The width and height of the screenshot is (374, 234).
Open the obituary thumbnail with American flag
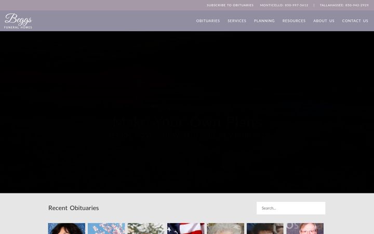tap(186, 228)
